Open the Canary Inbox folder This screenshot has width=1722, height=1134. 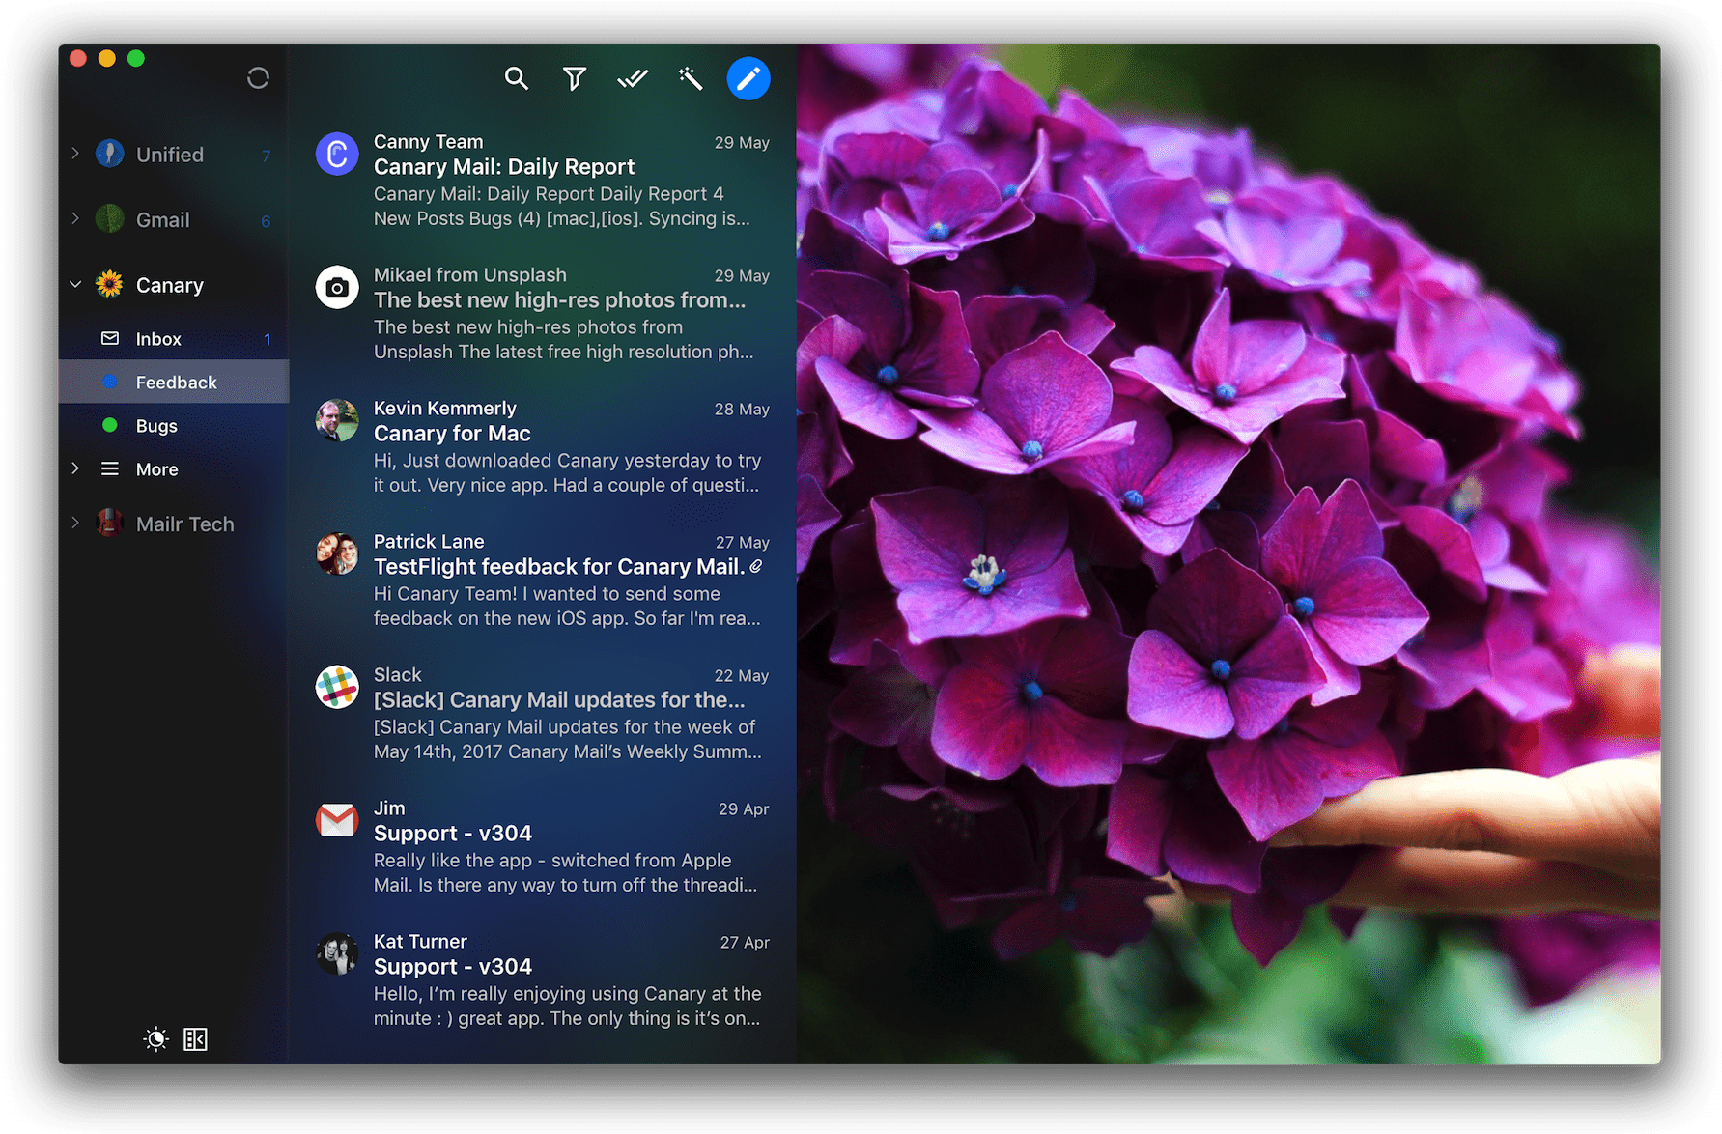click(x=158, y=339)
